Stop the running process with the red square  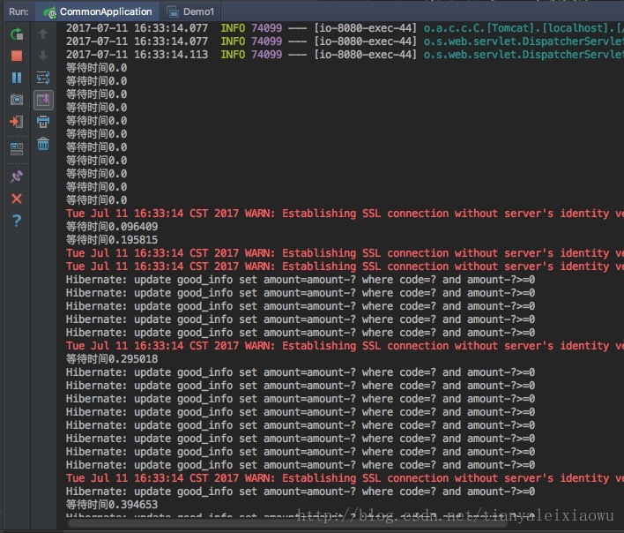tap(17, 56)
